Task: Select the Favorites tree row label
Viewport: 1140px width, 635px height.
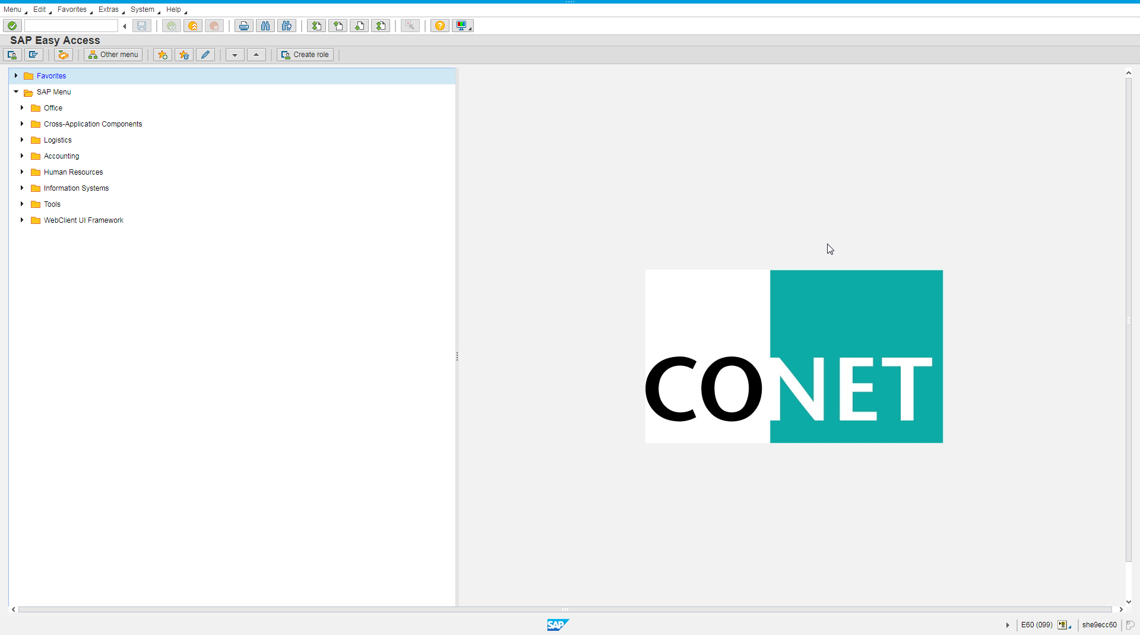Action: click(51, 76)
